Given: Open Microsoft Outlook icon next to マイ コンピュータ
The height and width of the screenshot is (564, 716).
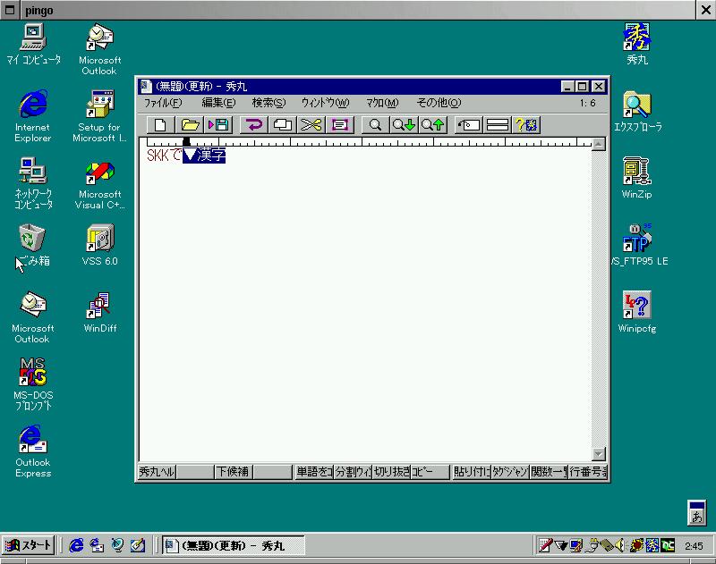Looking at the screenshot, I should click(99, 49).
